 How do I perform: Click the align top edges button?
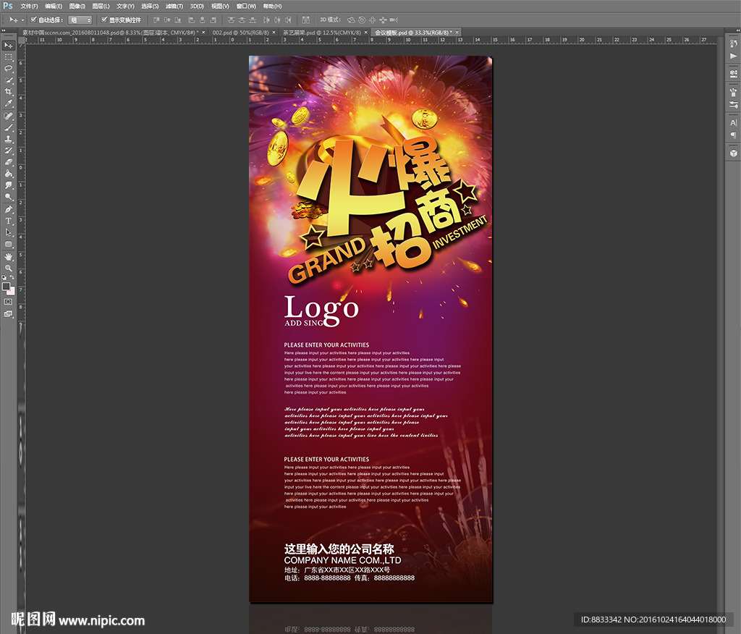coord(156,20)
